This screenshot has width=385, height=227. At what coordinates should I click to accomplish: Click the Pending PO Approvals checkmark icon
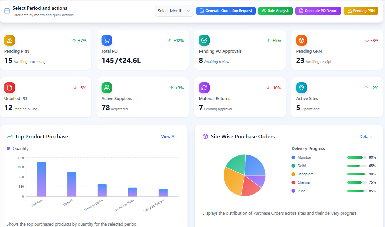(204, 40)
